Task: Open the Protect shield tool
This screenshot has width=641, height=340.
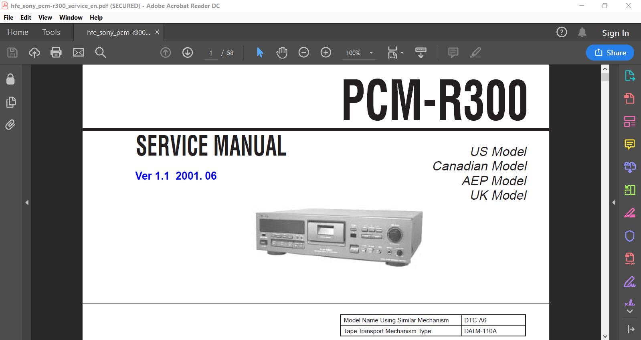Action: [630, 236]
